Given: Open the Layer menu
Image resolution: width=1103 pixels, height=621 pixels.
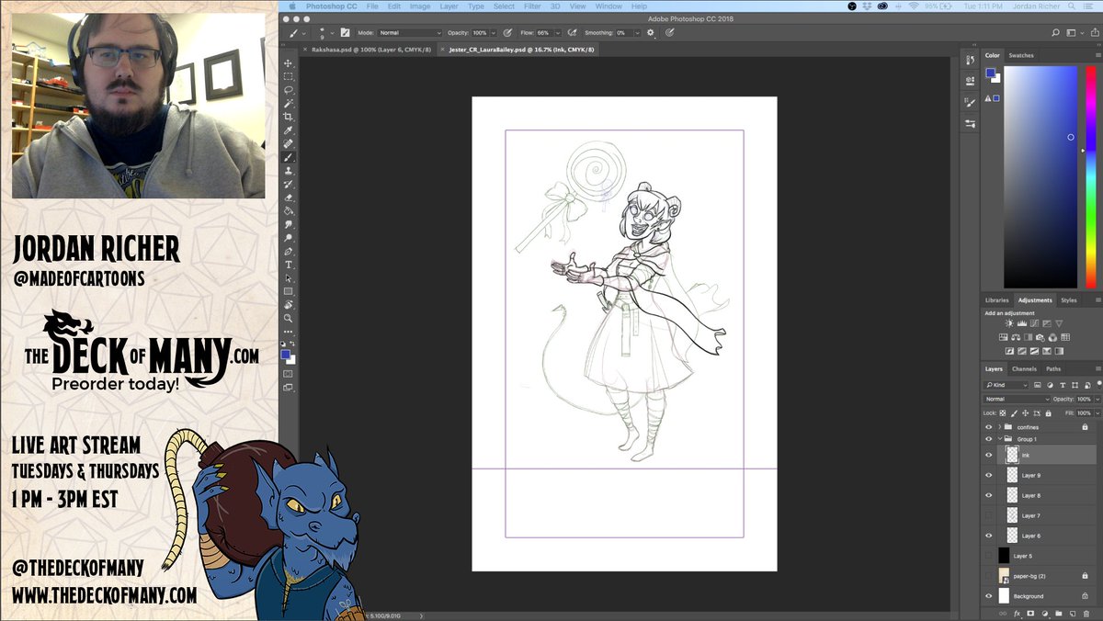Looking at the screenshot, I should coord(449,6).
